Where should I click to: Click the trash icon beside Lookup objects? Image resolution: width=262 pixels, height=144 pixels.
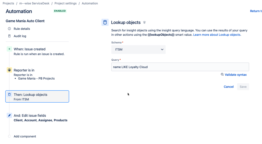pyautogui.click(x=144, y=22)
